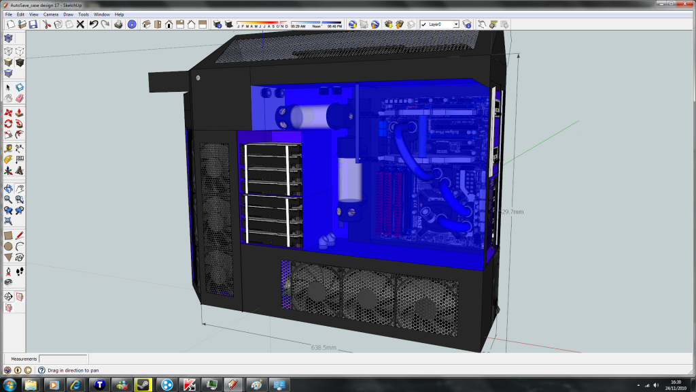696x392 pixels.
Task: Select the Orbit tool
Action: coord(8,189)
